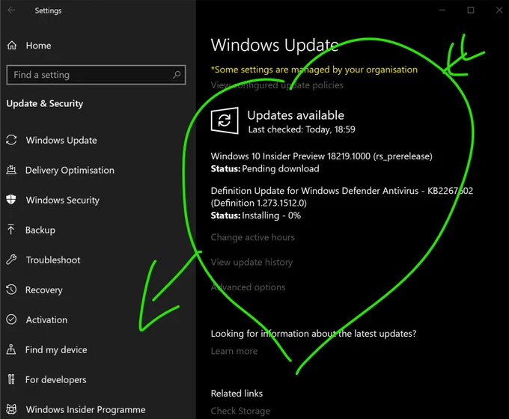Click 'Looking for information about the latest updates?' text
The image size is (509, 419).
pos(314,333)
